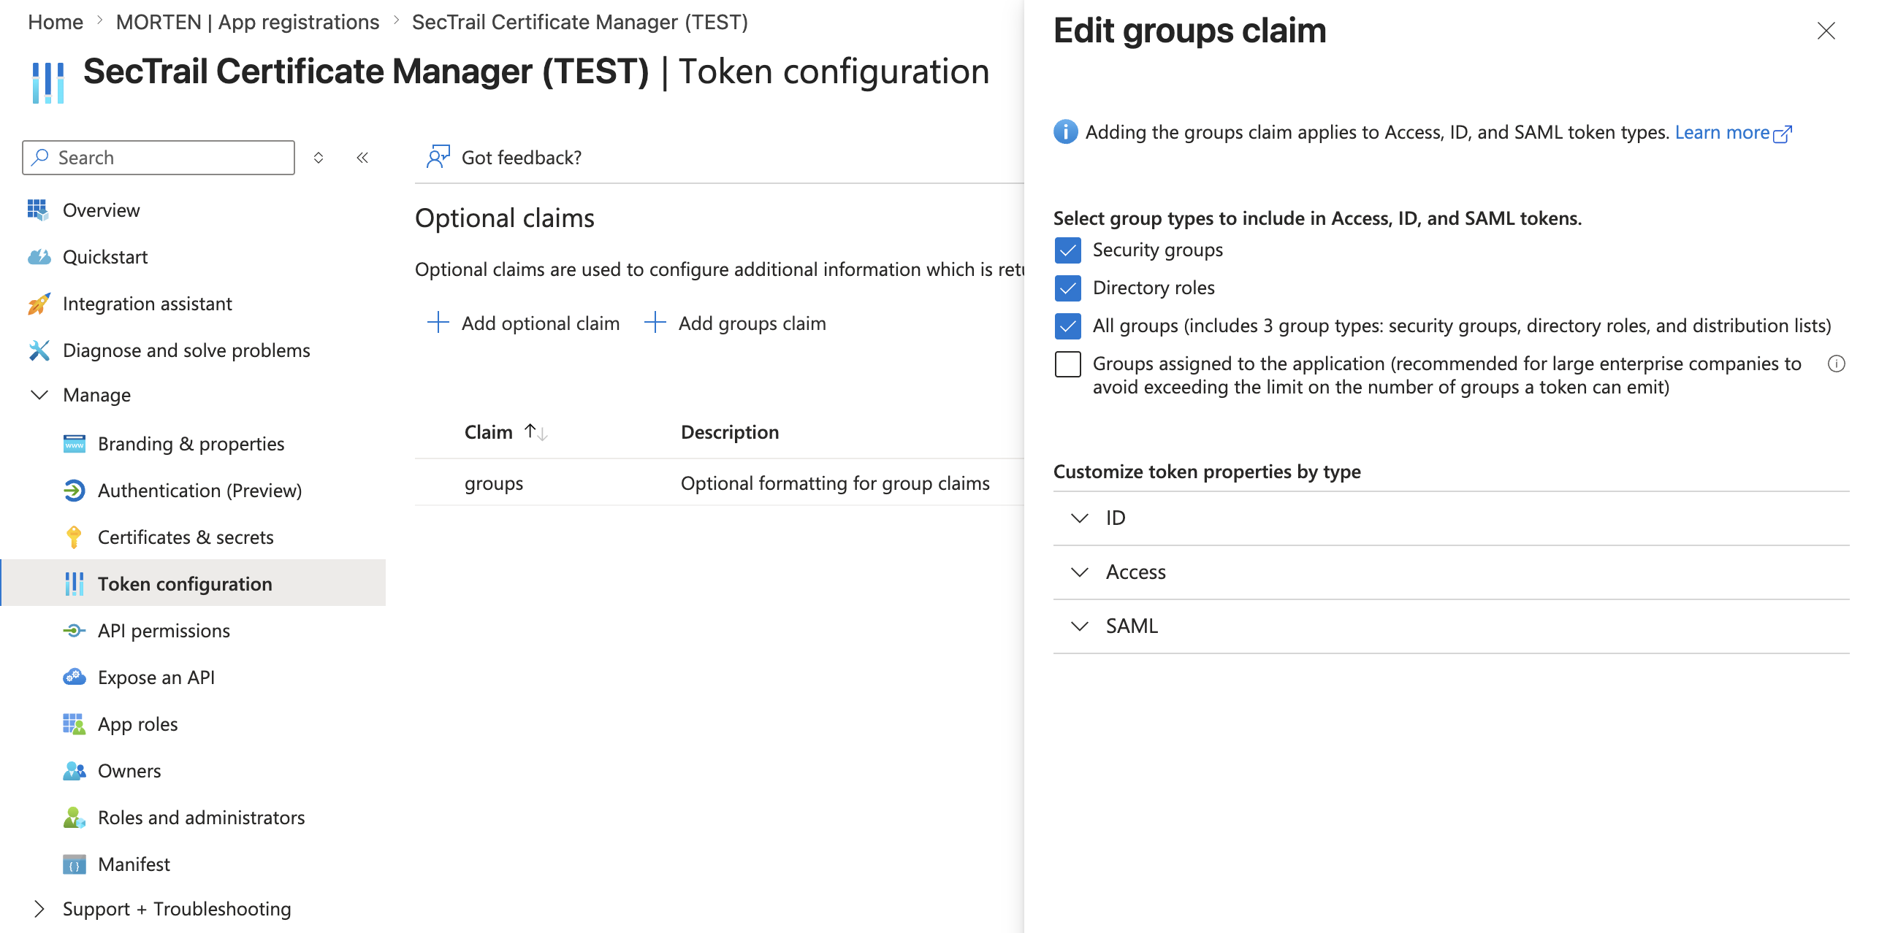Click the search magnifier icon
Screen dimensions: 1879x933
pos(41,157)
